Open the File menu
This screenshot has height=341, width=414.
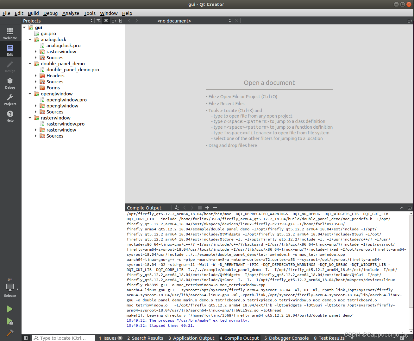(x=6, y=13)
